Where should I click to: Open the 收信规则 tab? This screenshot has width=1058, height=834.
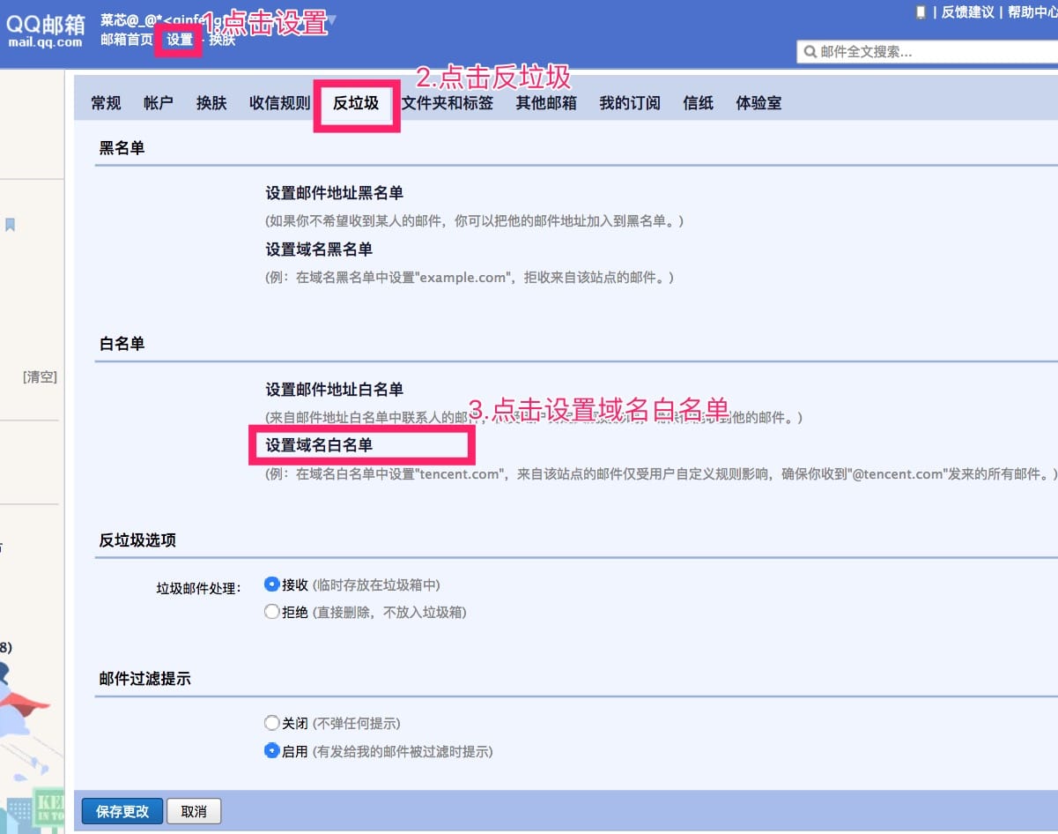(279, 103)
